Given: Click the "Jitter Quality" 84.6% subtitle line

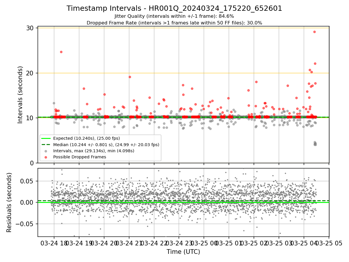Looking at the screenshot, I should pyautogui.click(x=174, y=16).
